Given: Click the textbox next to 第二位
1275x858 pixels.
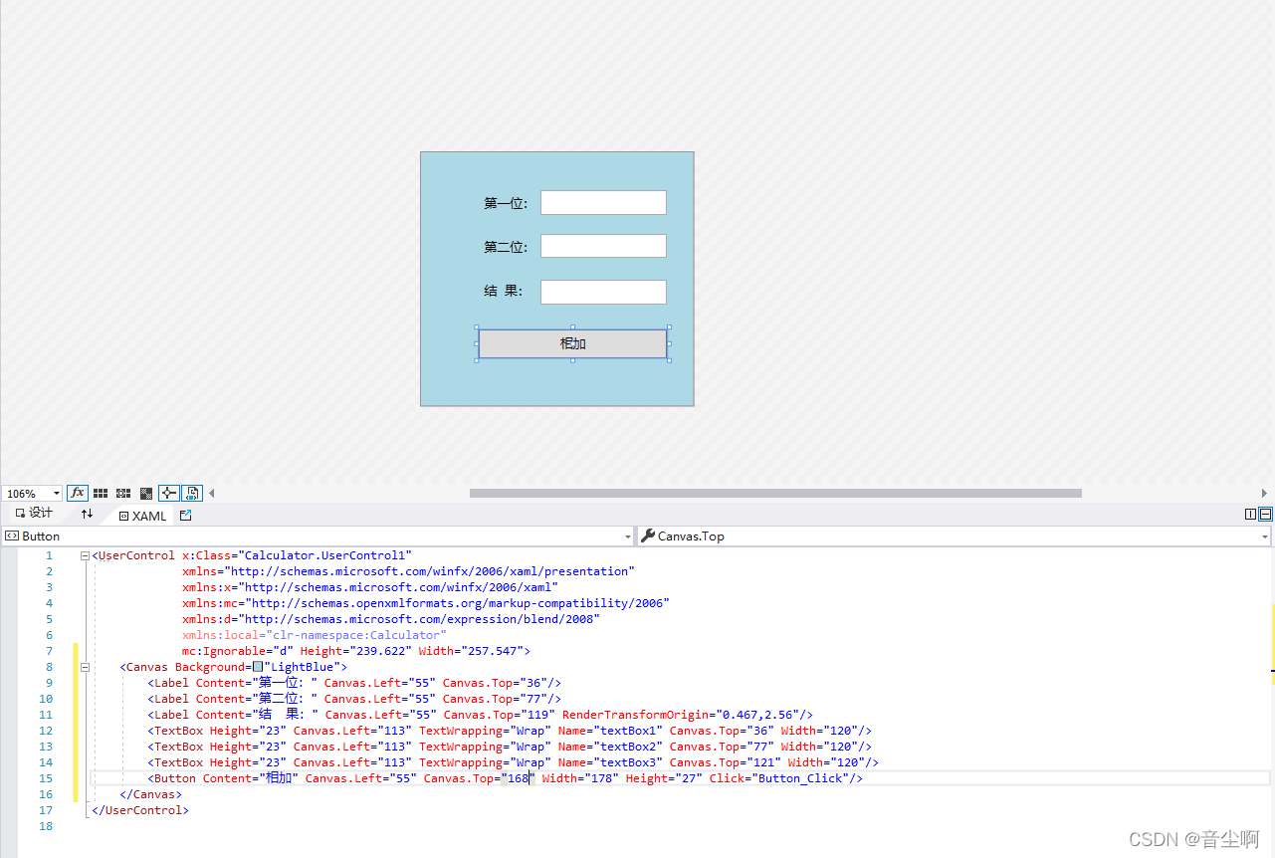Looking at the screenshot, I should (x=603, y=246).
